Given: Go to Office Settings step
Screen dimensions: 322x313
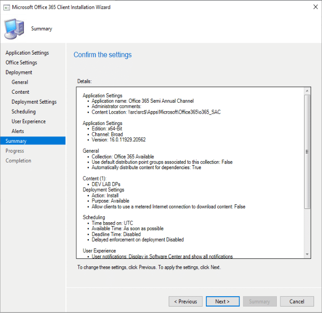Looking at the screenshot, I should click(x=21, y=63).
